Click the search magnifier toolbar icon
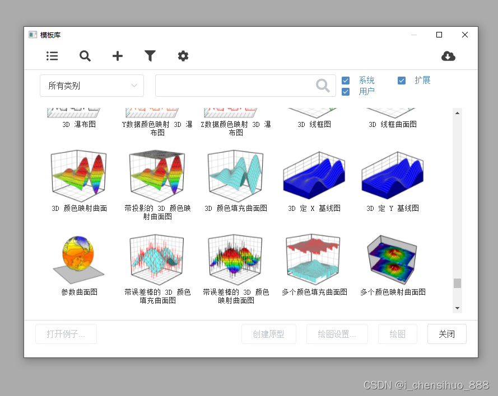This screenshot has height=396, width=498. 85,56
